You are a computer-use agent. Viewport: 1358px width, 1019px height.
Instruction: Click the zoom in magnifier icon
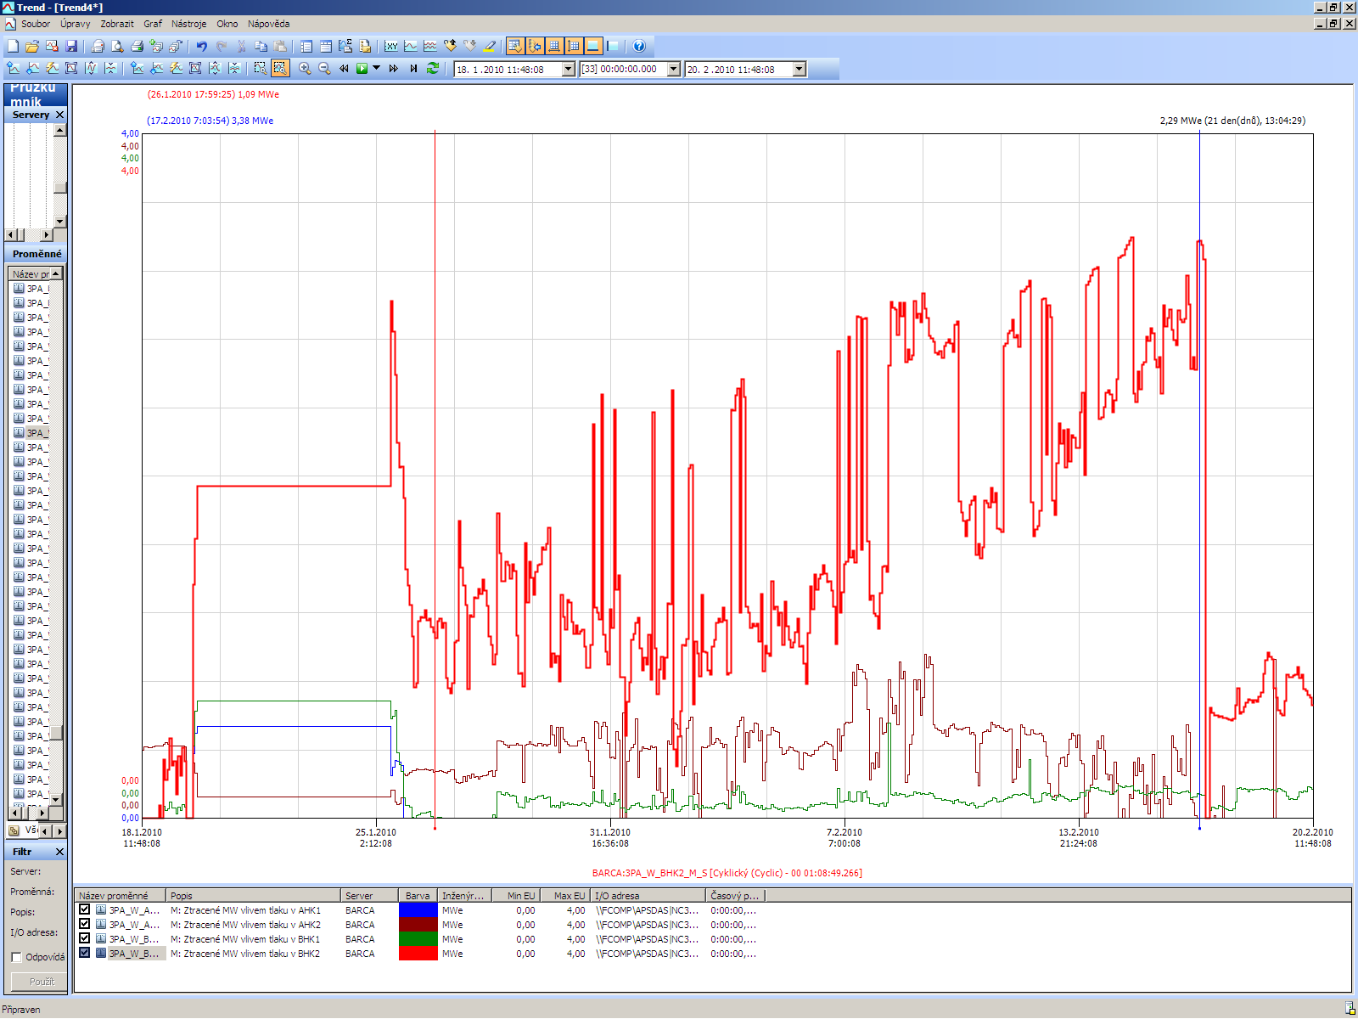point(305,69)
